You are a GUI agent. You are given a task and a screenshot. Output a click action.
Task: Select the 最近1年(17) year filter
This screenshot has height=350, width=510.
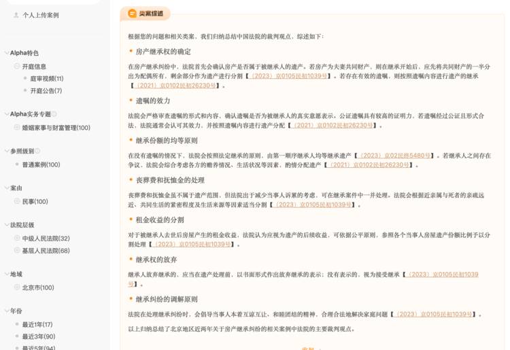point(37,324)
